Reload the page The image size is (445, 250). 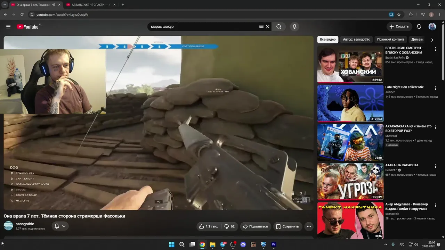coord(22,15)
